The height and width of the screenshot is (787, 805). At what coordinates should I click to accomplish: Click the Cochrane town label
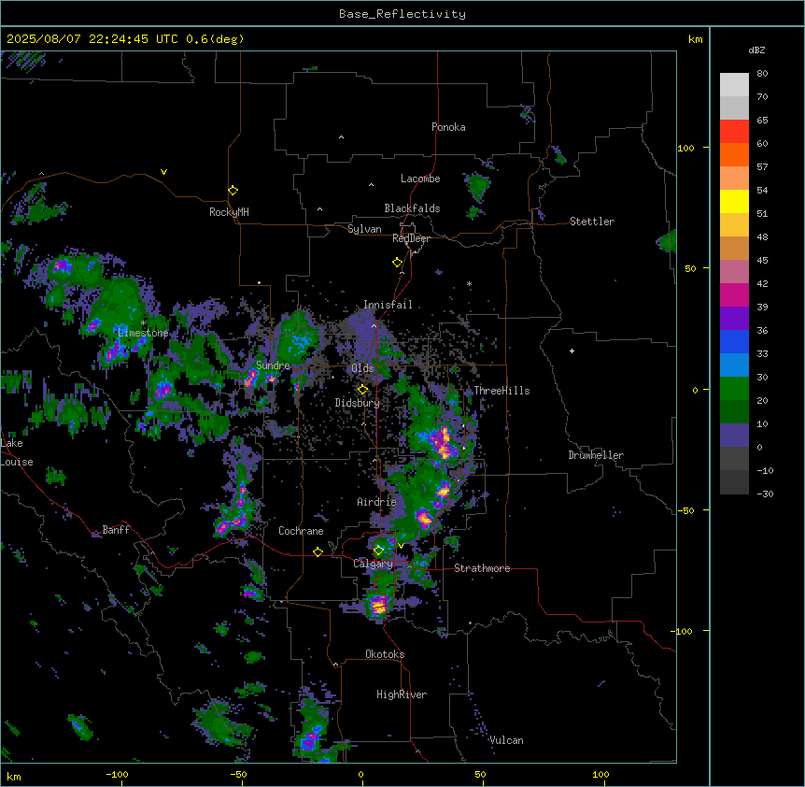[x=301, y=531]
